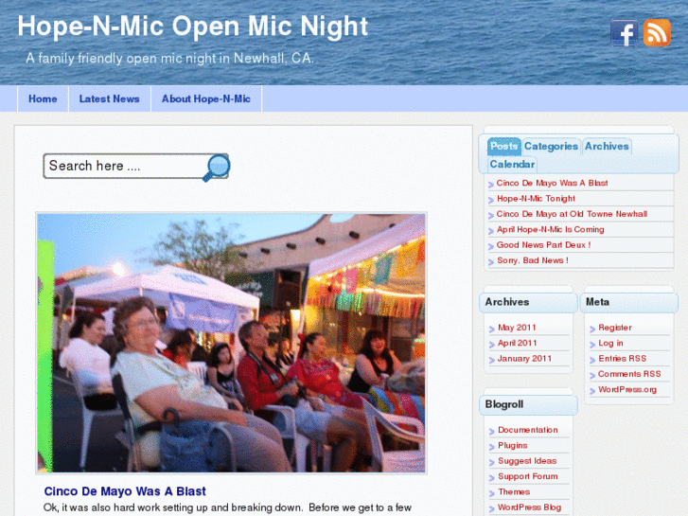Switch to the Archives tab
Screen dimensions: 688x516
(x=607, y=146)
